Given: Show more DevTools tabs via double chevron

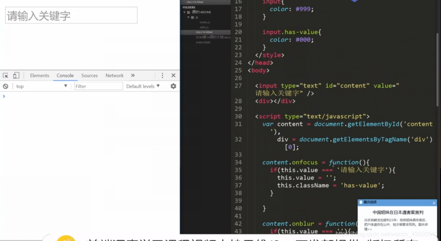Looking at the screenshot, I should [133, 75].
